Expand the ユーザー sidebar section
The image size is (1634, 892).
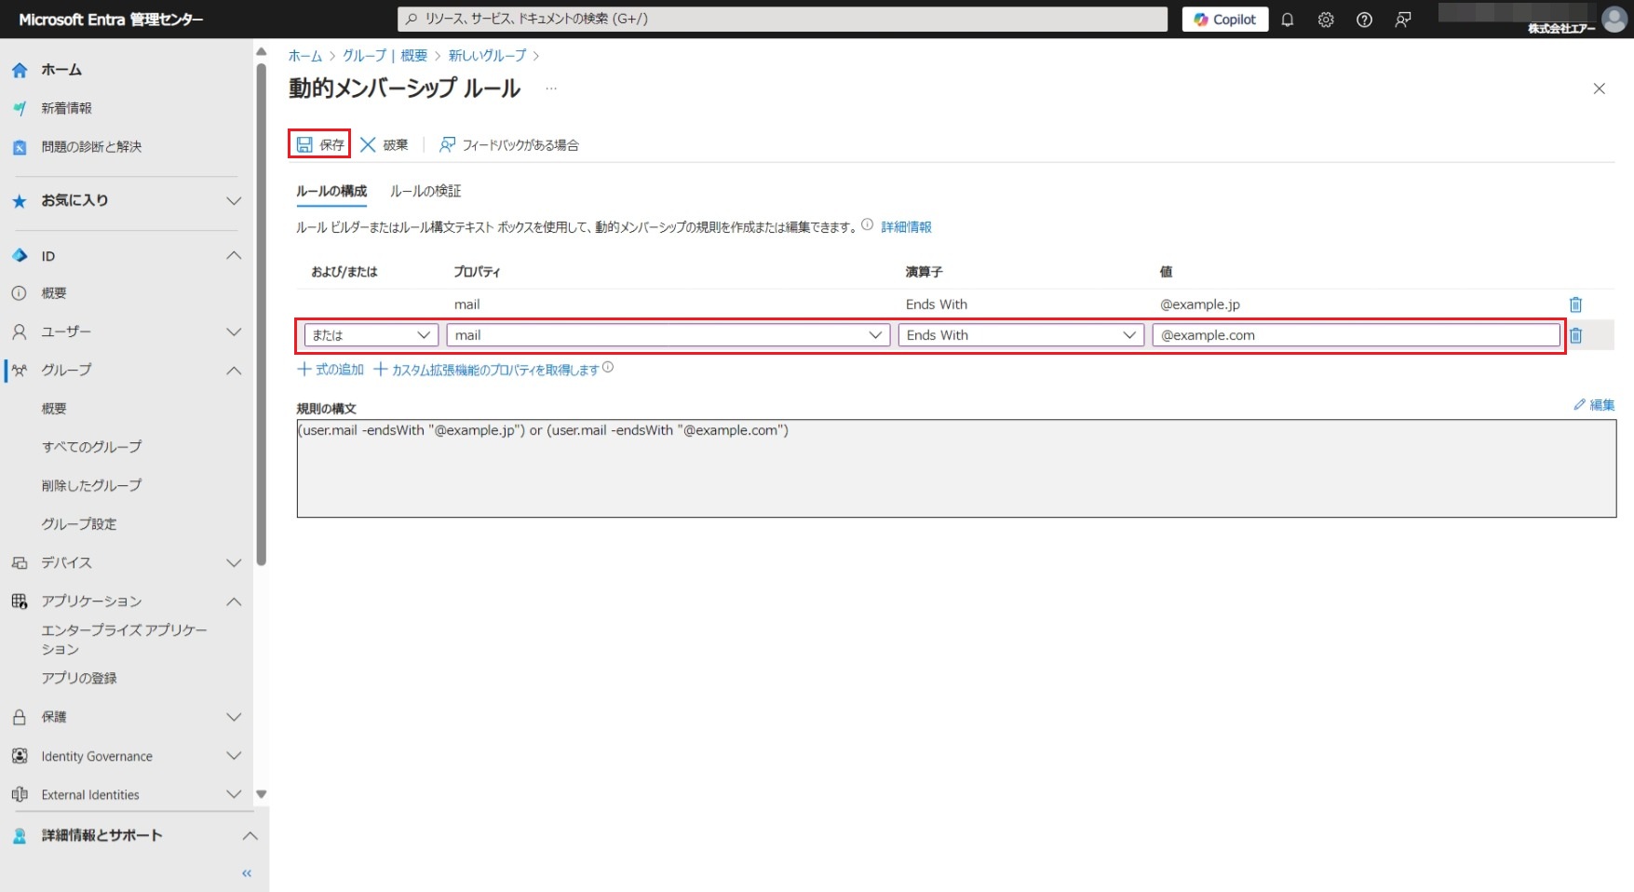[234, 331]
